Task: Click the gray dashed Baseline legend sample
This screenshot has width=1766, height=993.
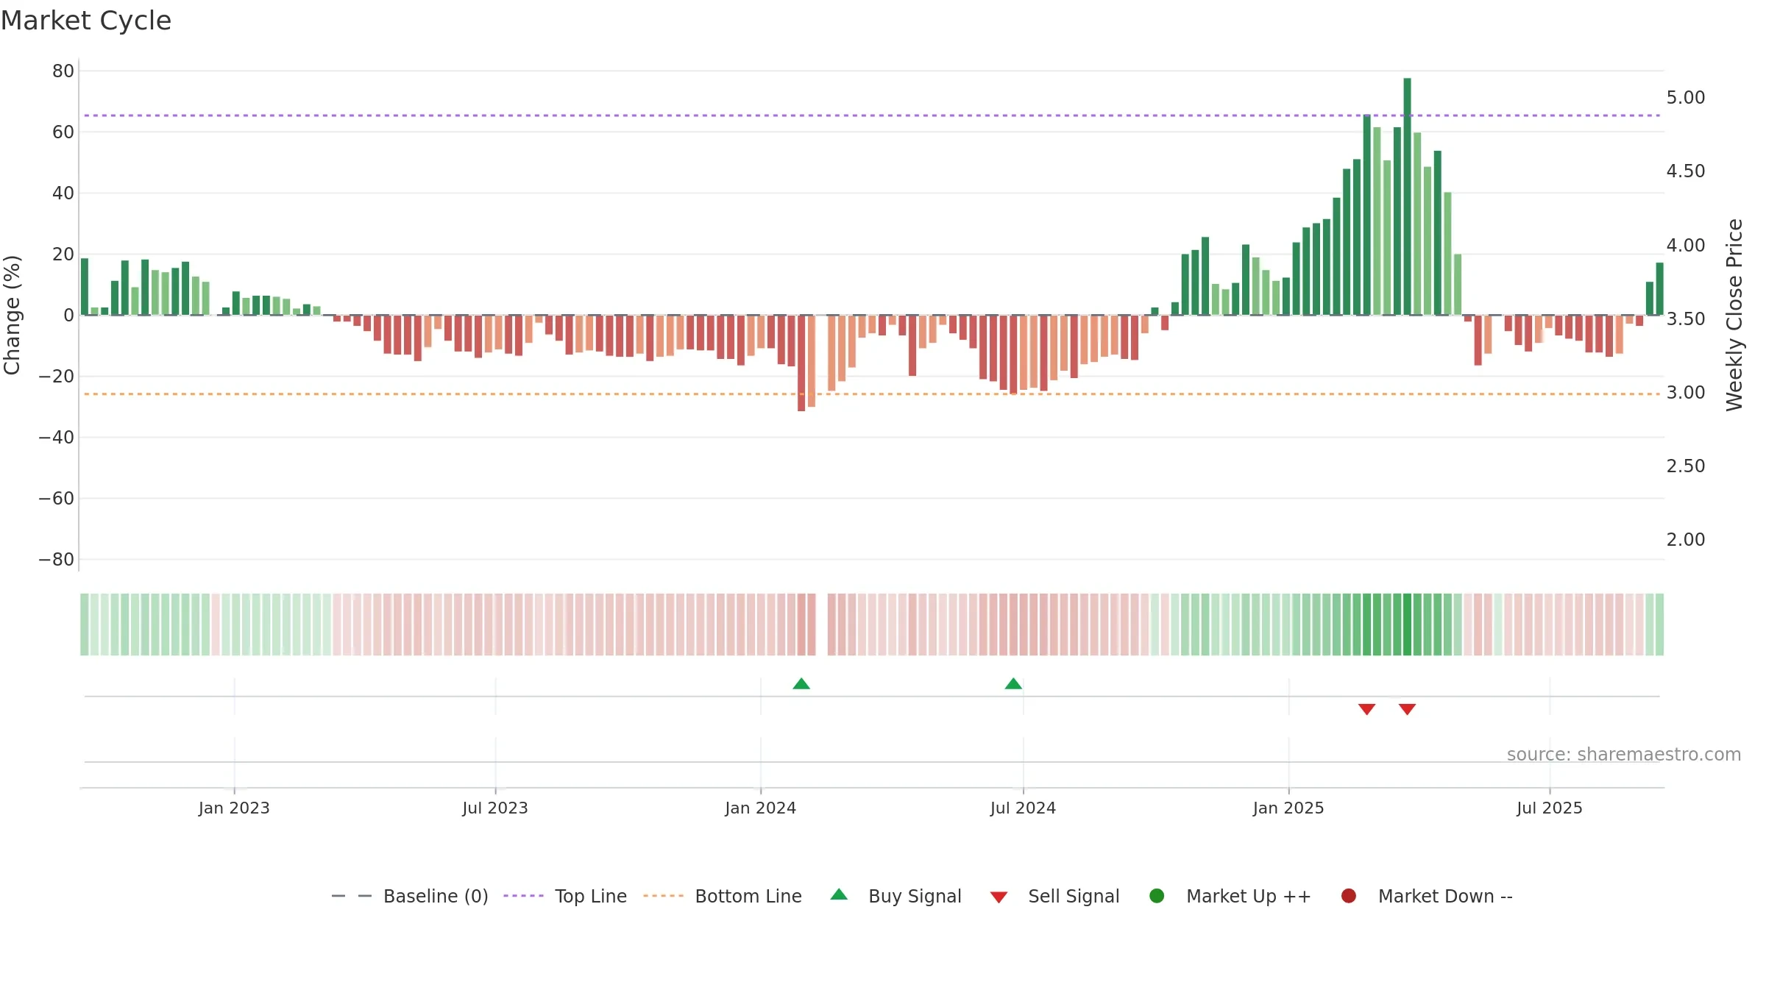Action: [x=352, y=896]
